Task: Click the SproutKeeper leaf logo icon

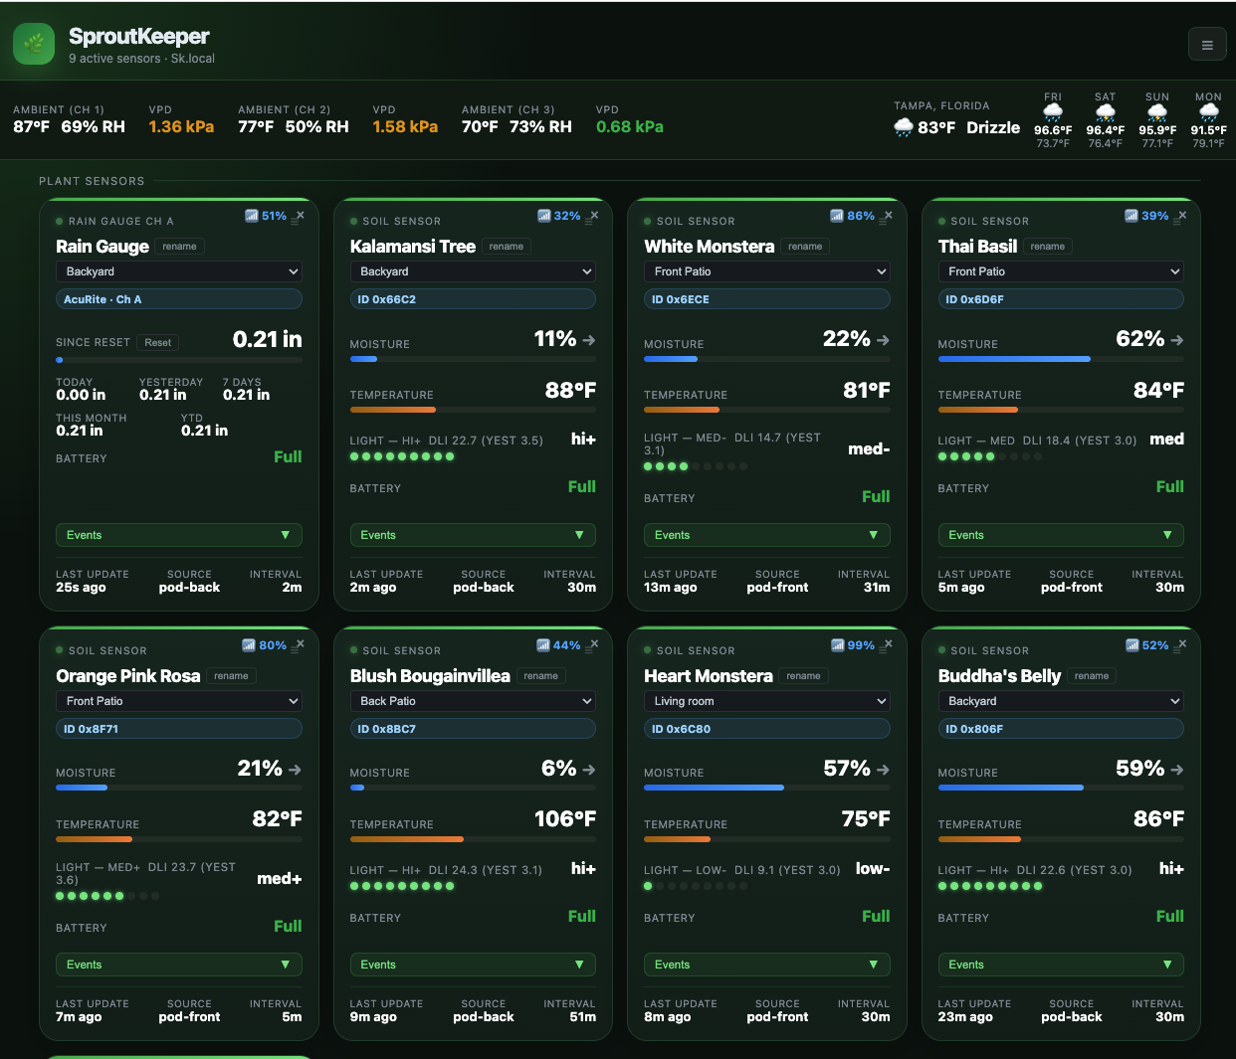Action: pyautogui.click(x=34, y=44)
